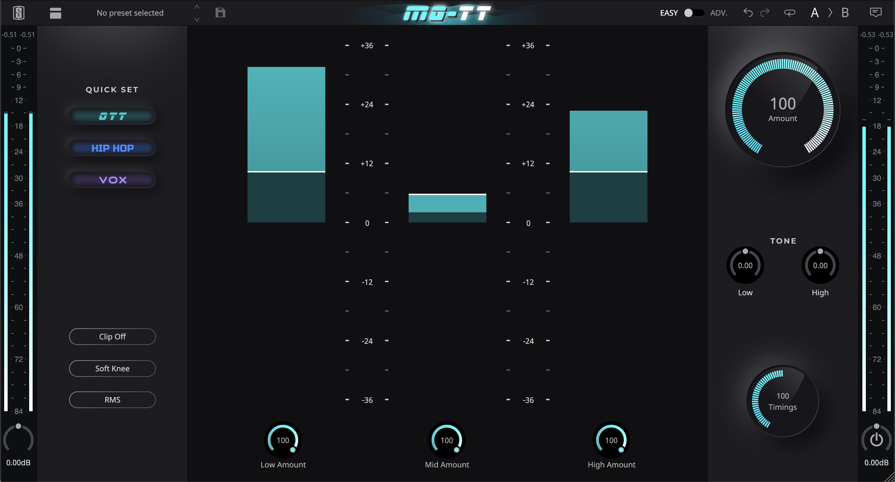The width and height of the screenshot is (895, 482).
Task: Click the resize handle in bottom corner
Action: (x=889, y=477)
